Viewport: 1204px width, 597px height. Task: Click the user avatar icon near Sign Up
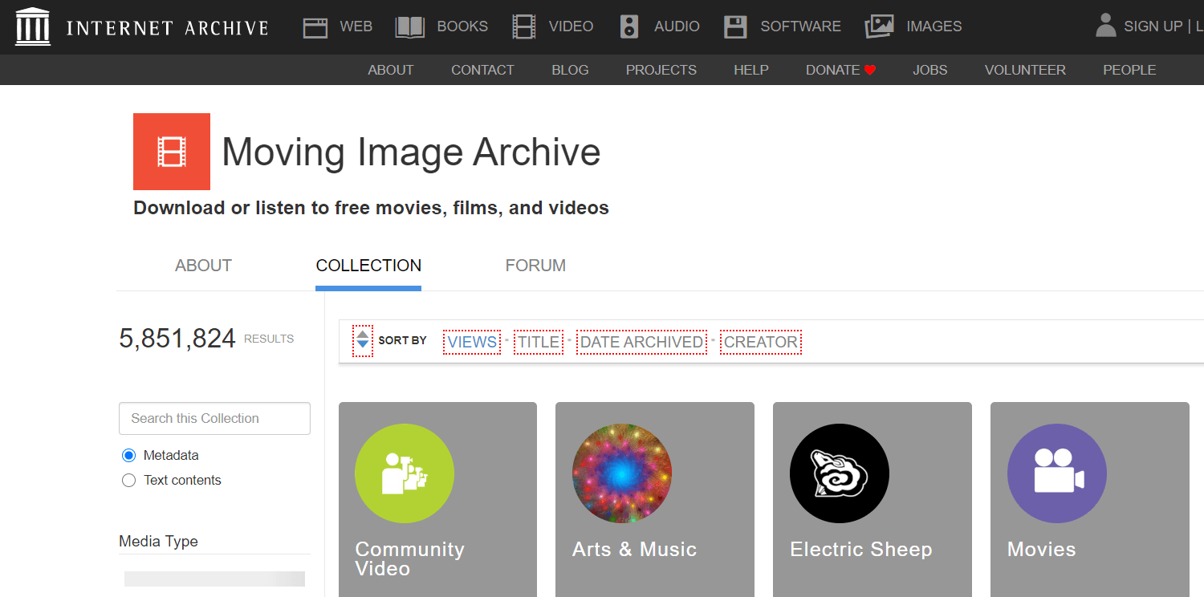[x=1106, y=26]
